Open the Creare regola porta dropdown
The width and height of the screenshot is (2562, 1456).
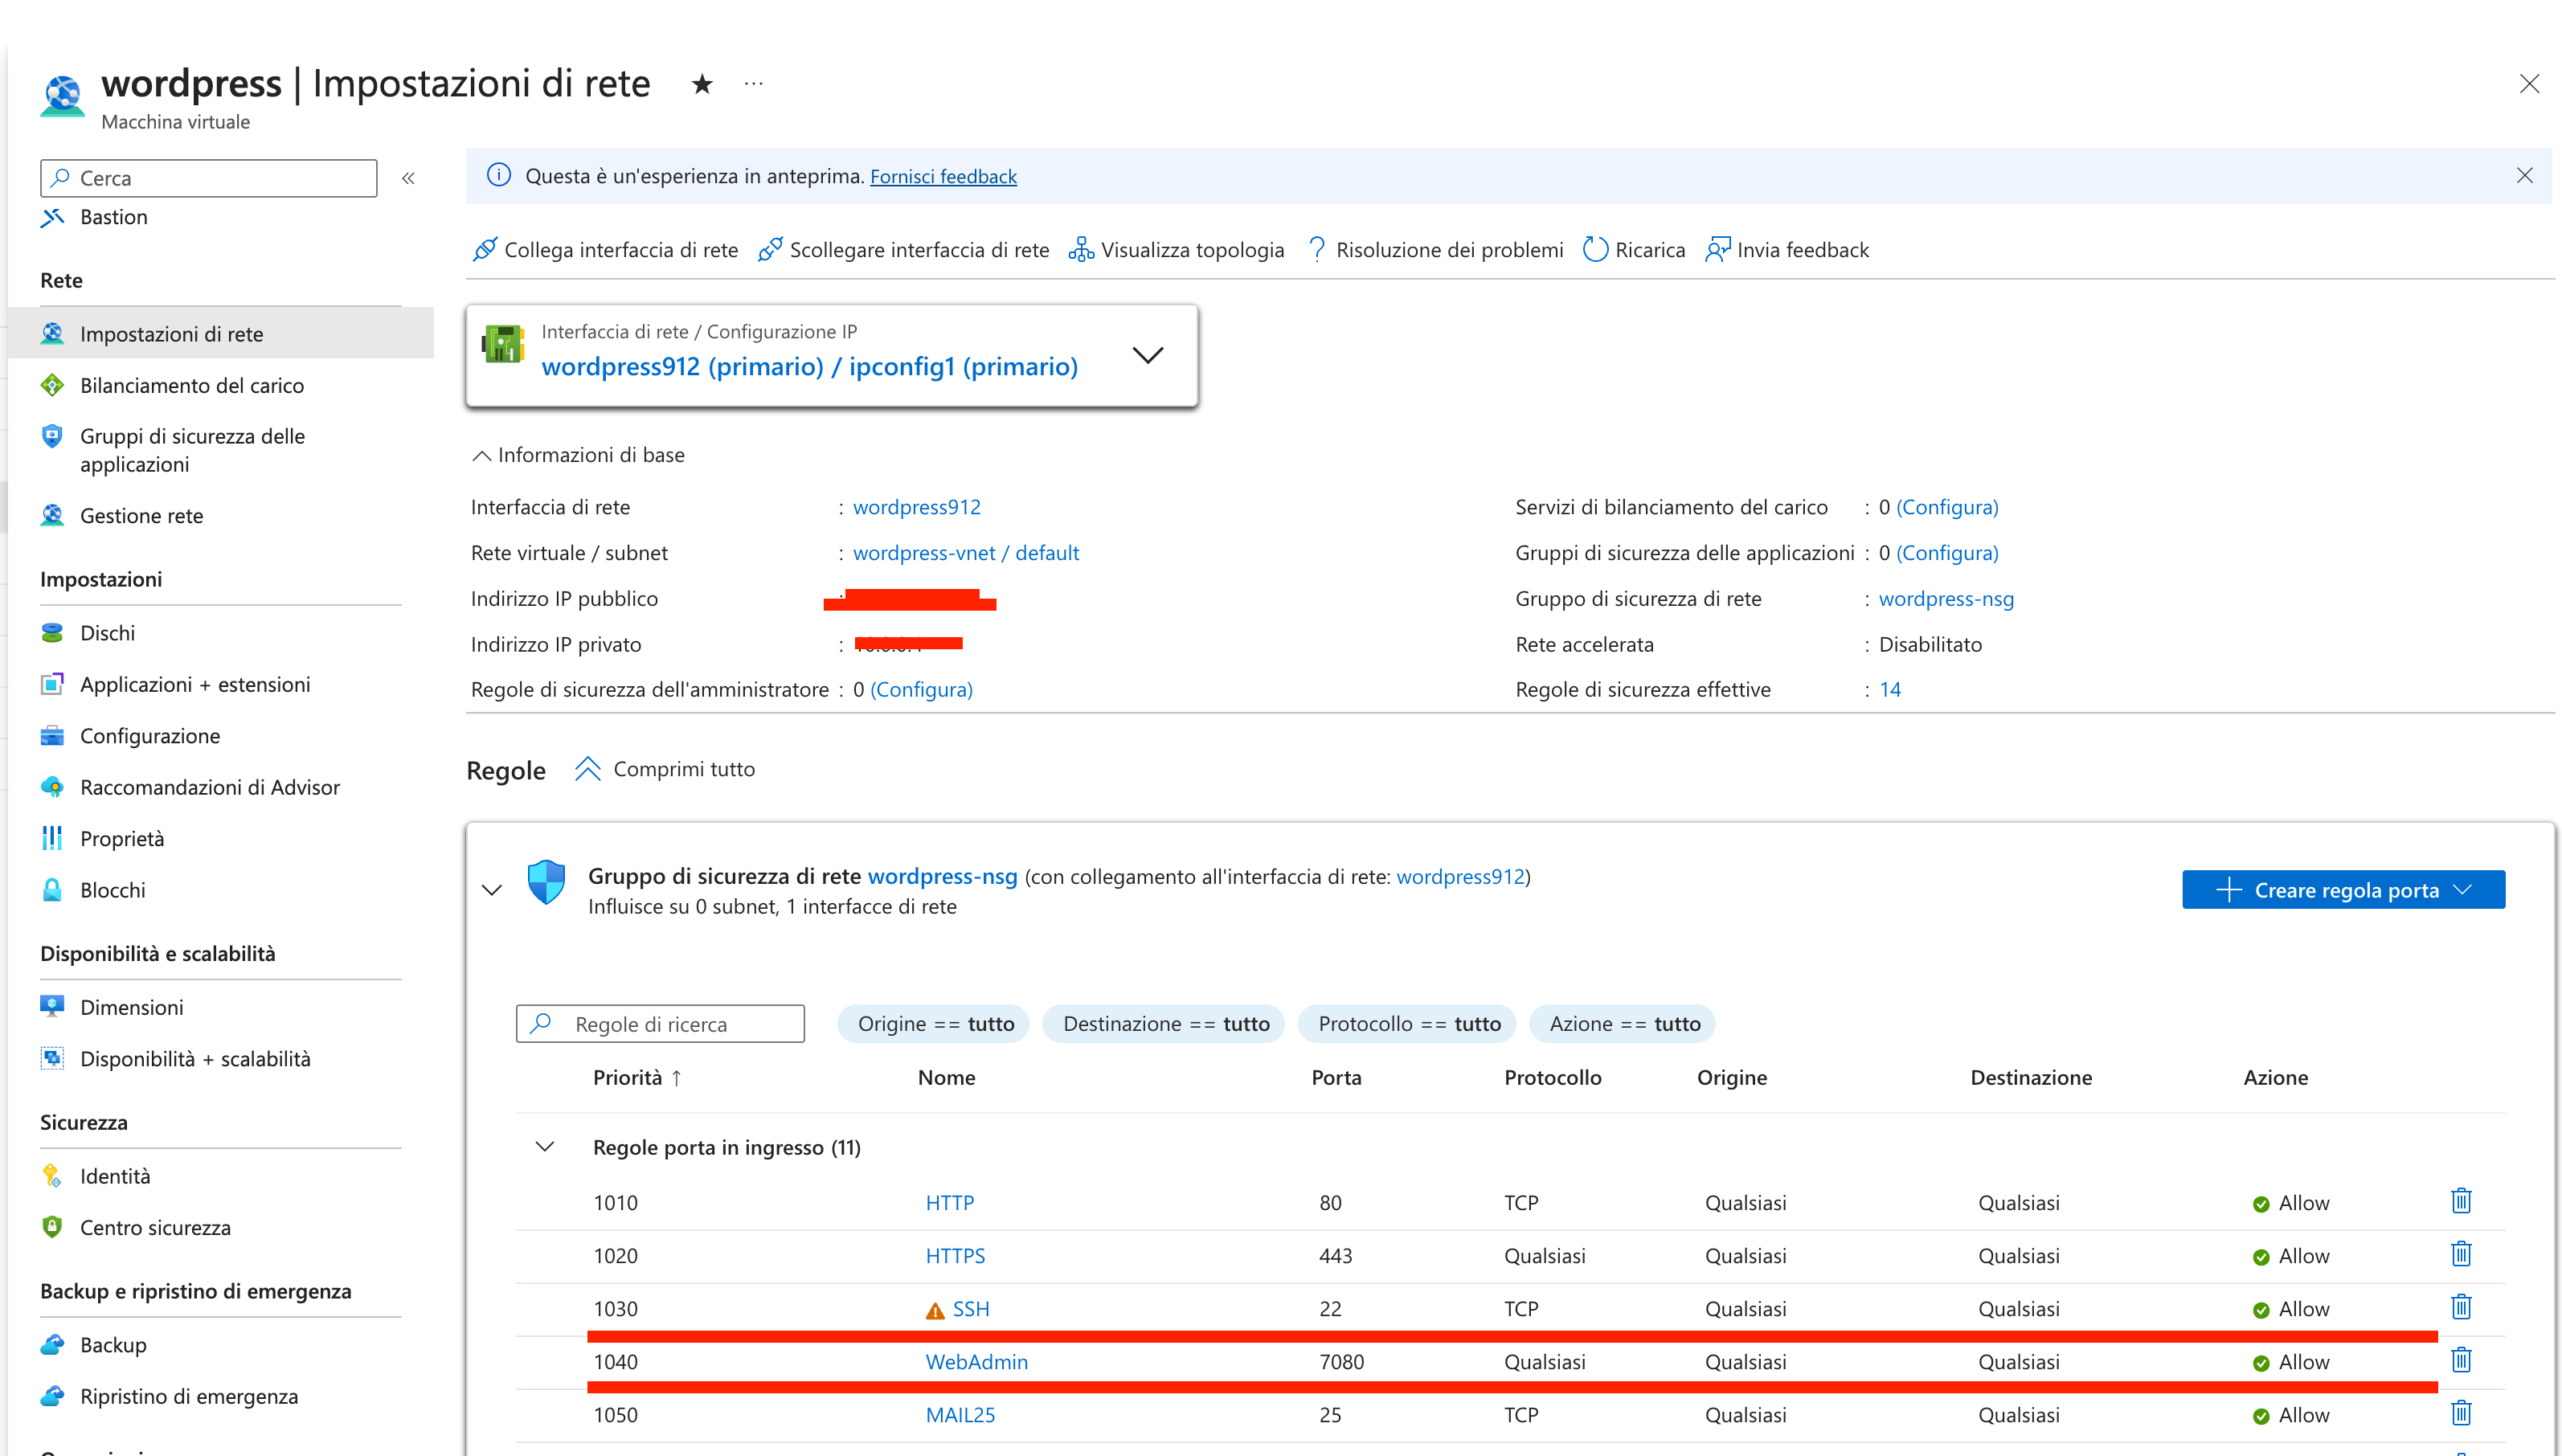(2343, 890)
